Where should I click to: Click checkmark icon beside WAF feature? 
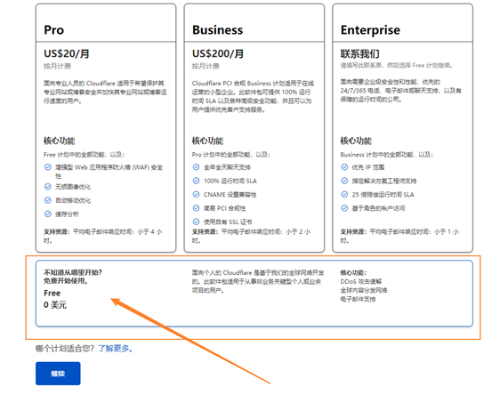coord(48,167)
